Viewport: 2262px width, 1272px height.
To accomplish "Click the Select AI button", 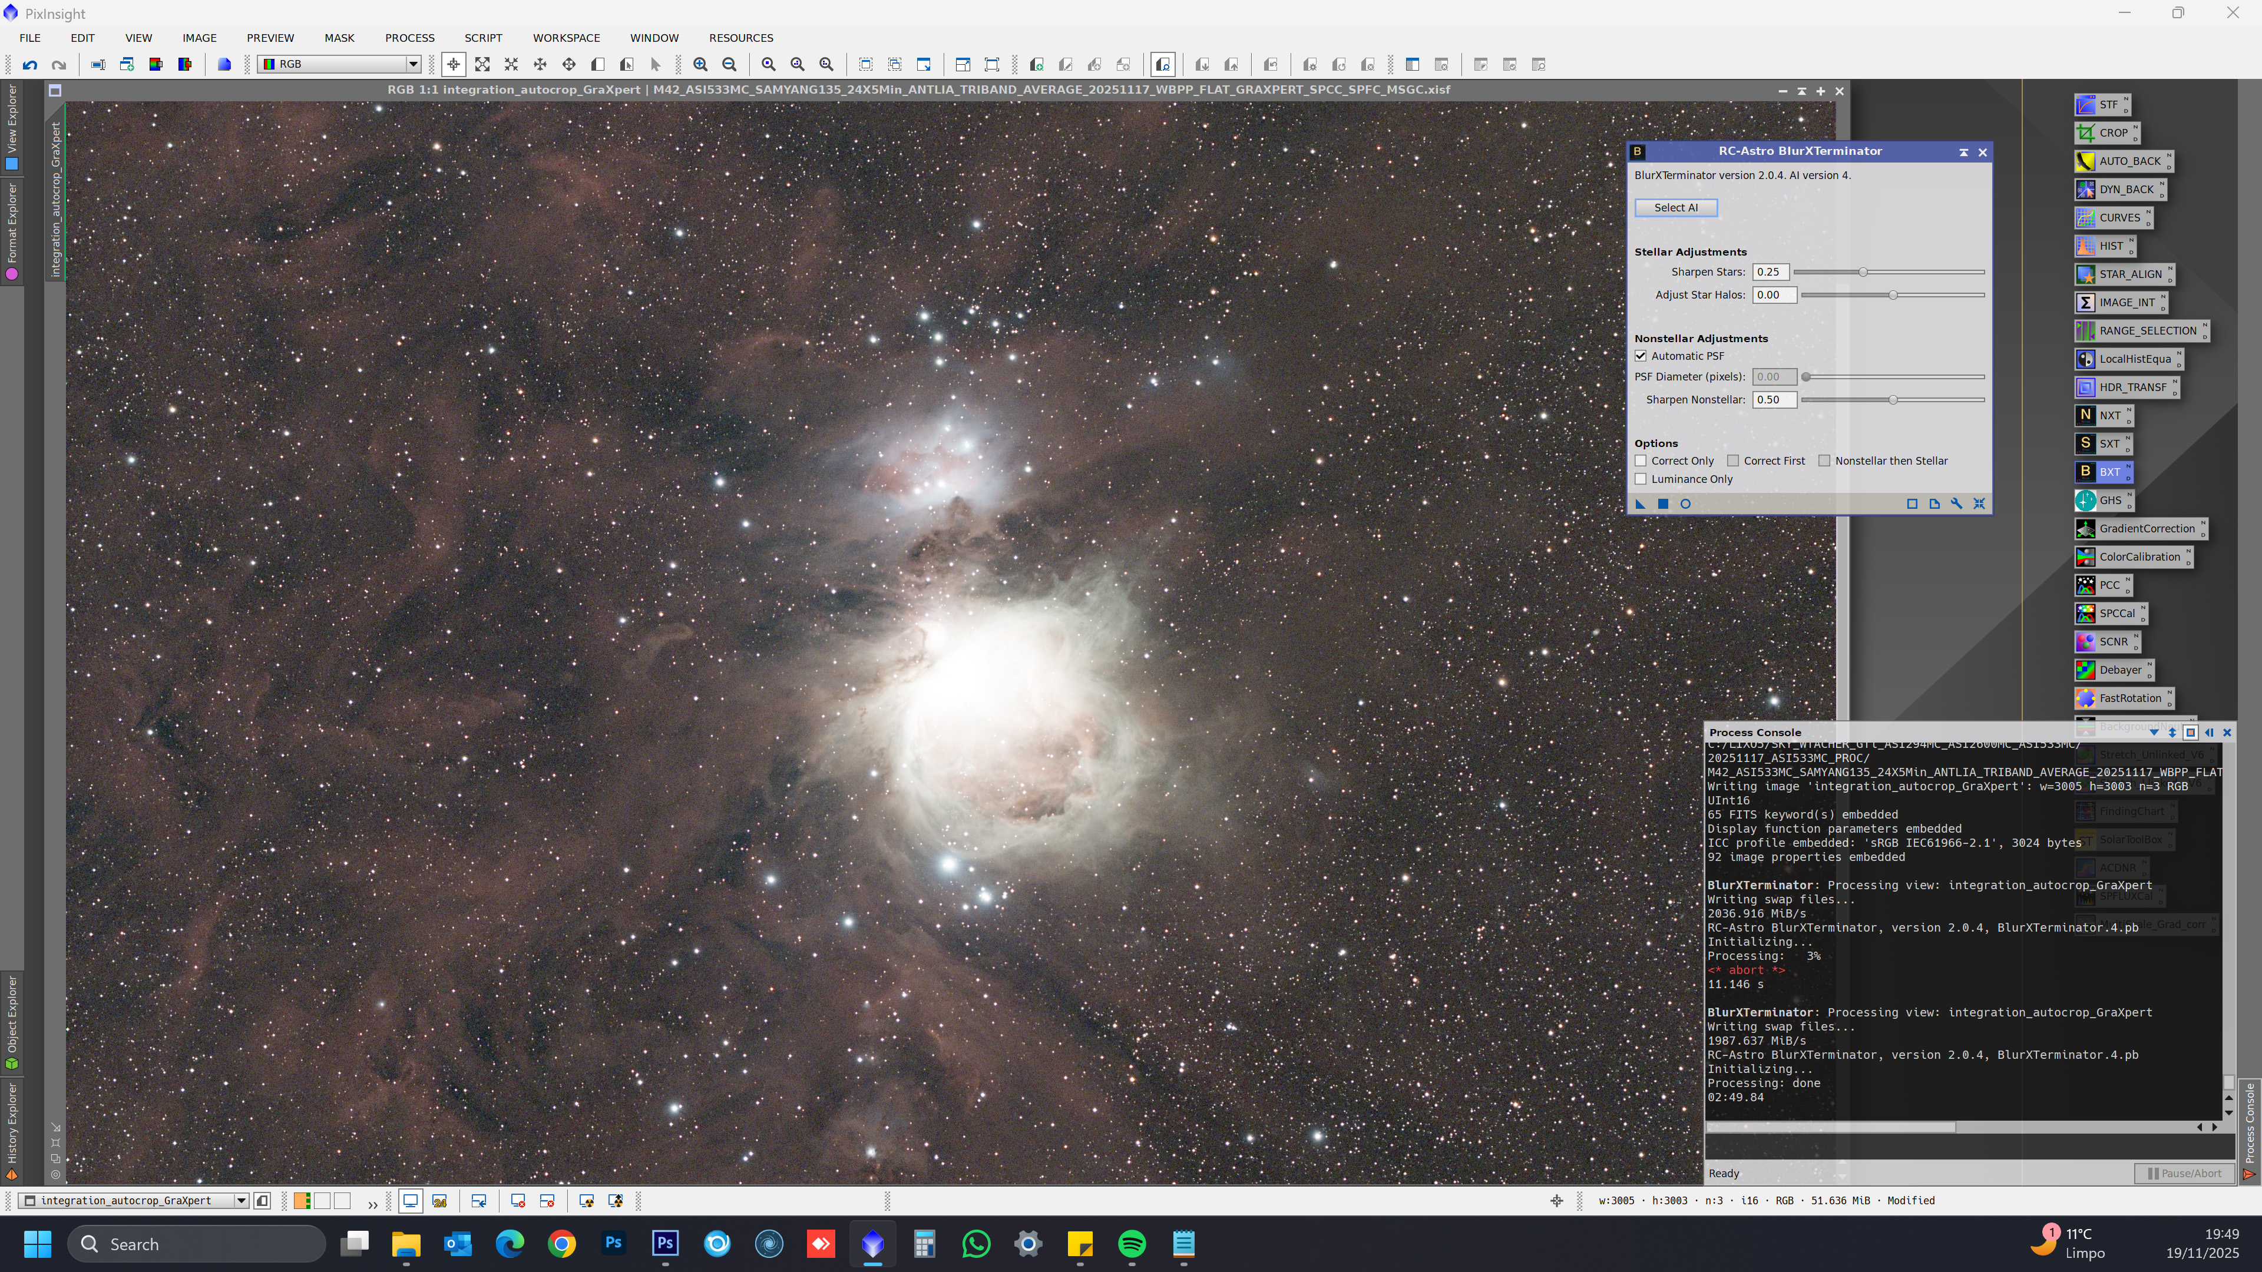I will pos(1675,208).
